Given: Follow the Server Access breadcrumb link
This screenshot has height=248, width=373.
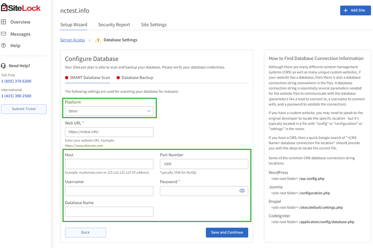Looking at the screenshot, I should 73,40.
